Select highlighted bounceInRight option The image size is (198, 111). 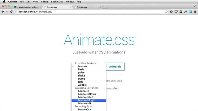coord(89,100)
